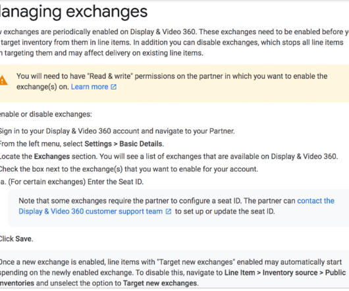Click external-link icon after customer support team

(169, 211)
